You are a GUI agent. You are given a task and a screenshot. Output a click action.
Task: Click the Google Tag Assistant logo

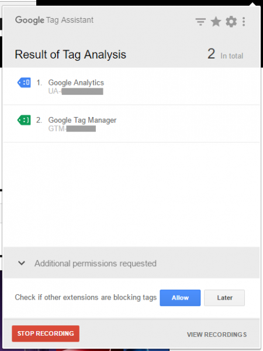click(x=54, y=20)
